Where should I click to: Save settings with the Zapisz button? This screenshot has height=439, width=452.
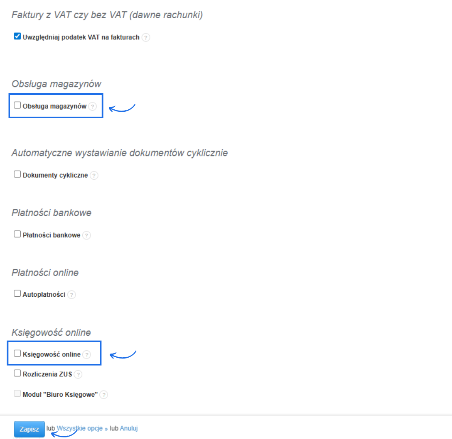(x=29, y=429)
